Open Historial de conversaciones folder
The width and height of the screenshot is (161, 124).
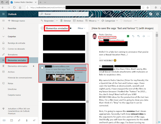point(20,78)
